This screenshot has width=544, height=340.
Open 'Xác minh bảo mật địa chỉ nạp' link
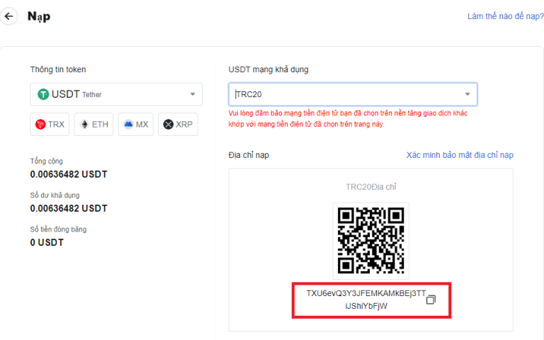[460, 155]
